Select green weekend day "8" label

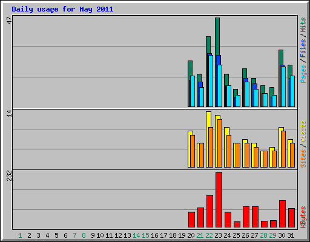pyautogui.click(x=84, y=235)
